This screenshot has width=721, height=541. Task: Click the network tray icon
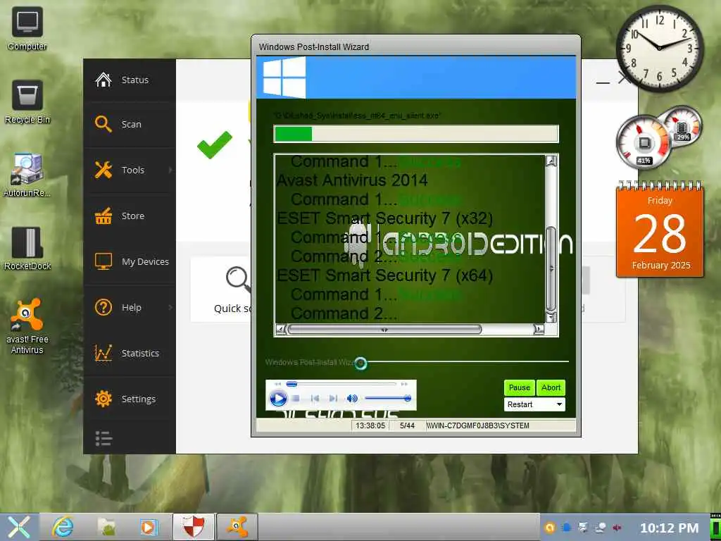(600, 528)
